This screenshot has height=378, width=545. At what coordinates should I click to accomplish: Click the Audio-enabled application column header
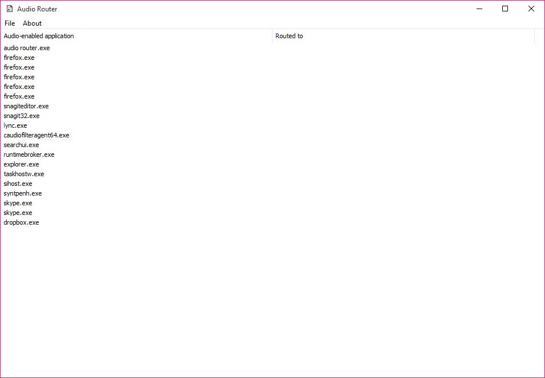coord(39,36)
